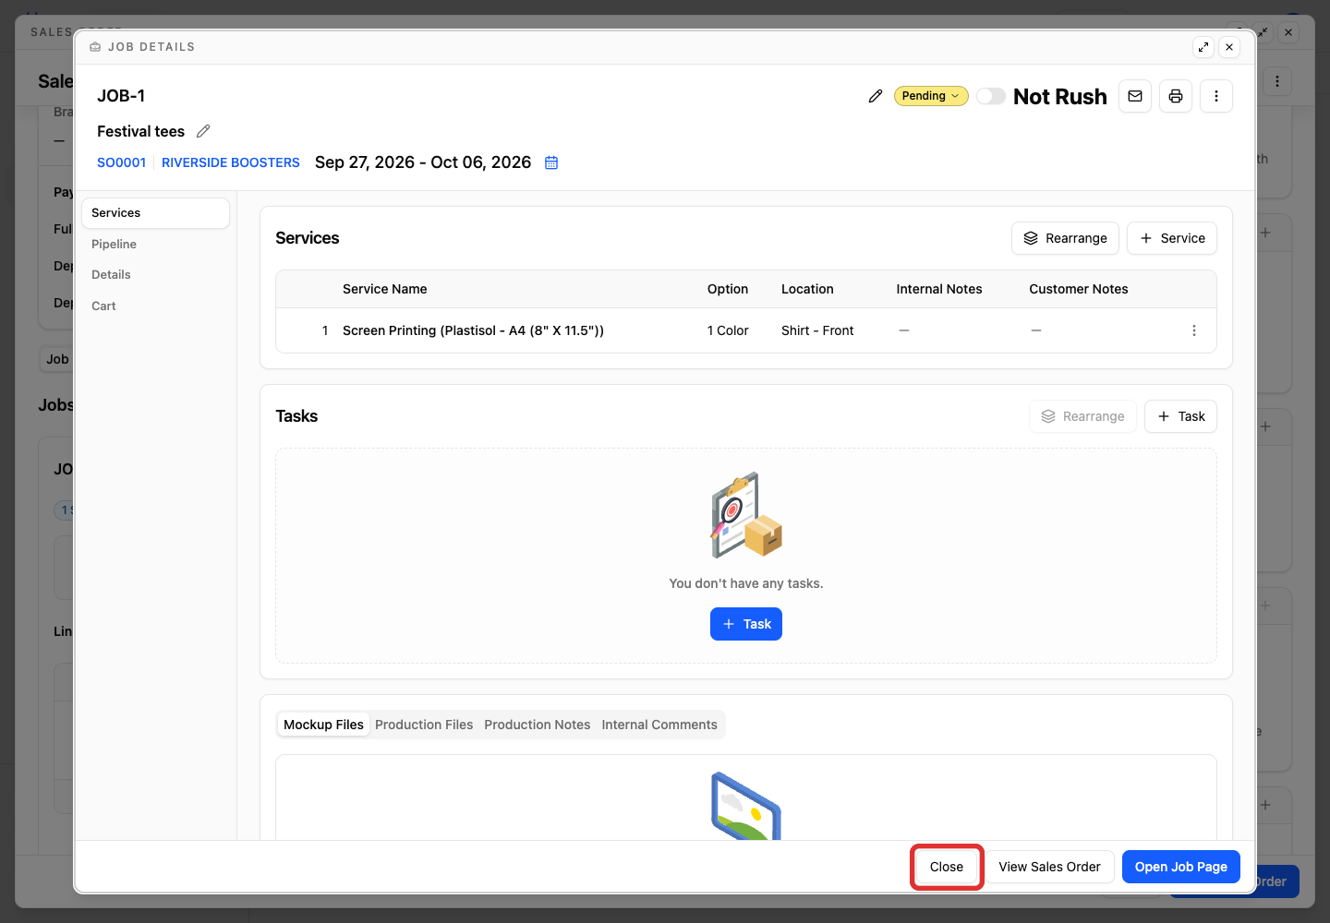1330x923 pixels.
Task: Click the Customer Notes column header
Action: coord(1079,289)
